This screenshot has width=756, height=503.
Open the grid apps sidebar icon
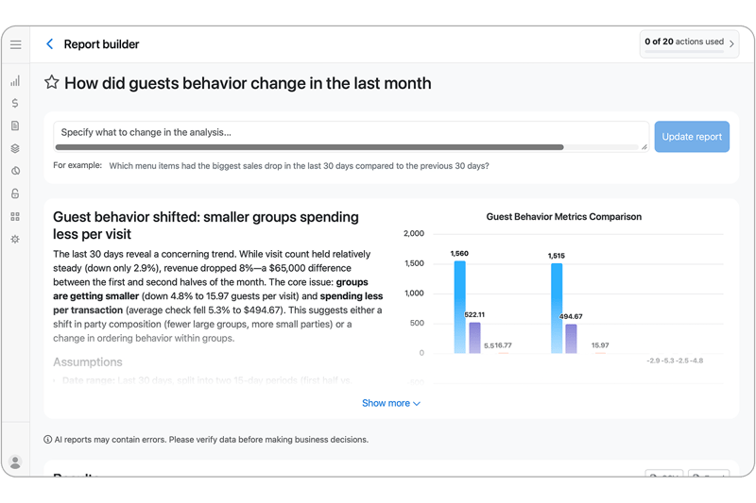[15, 217]
